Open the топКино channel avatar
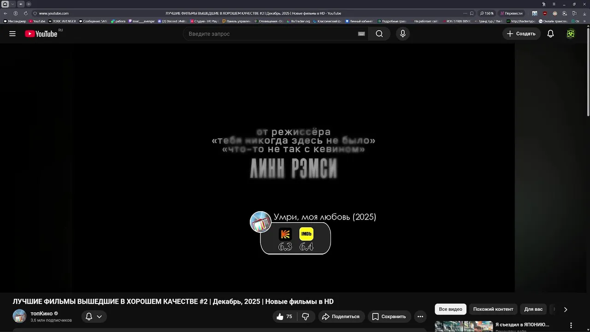The image size is (590, 332). point(19,316)
